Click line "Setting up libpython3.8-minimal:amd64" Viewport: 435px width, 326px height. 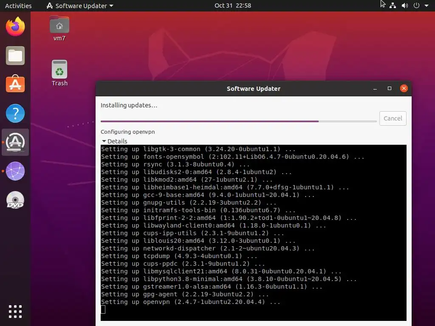pyautogui.click(x=229, y=279)
